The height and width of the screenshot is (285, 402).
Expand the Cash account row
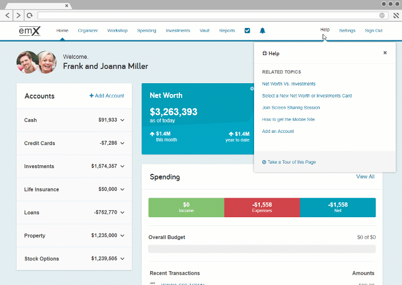point(74,120)
